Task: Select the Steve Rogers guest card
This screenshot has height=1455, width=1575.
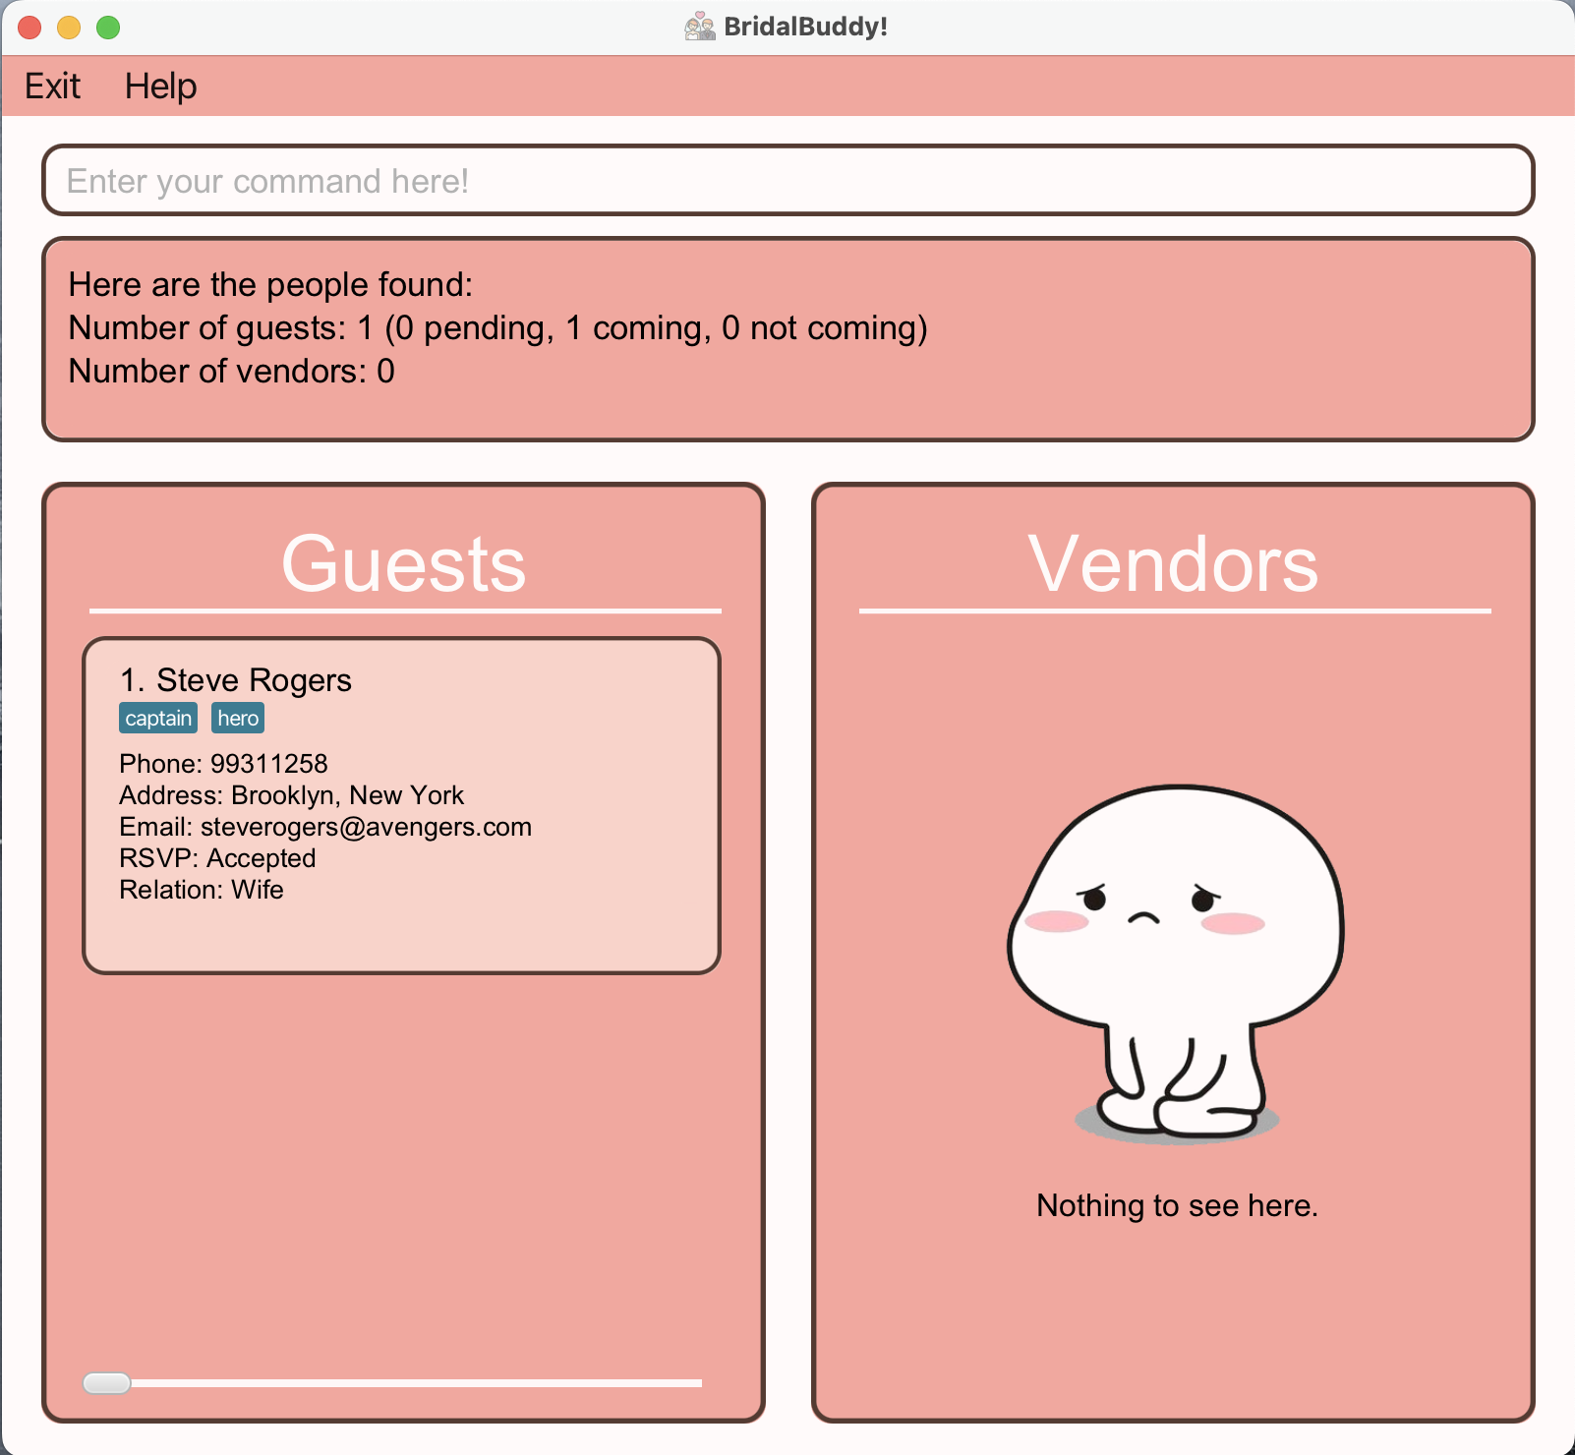Action: 401,805
